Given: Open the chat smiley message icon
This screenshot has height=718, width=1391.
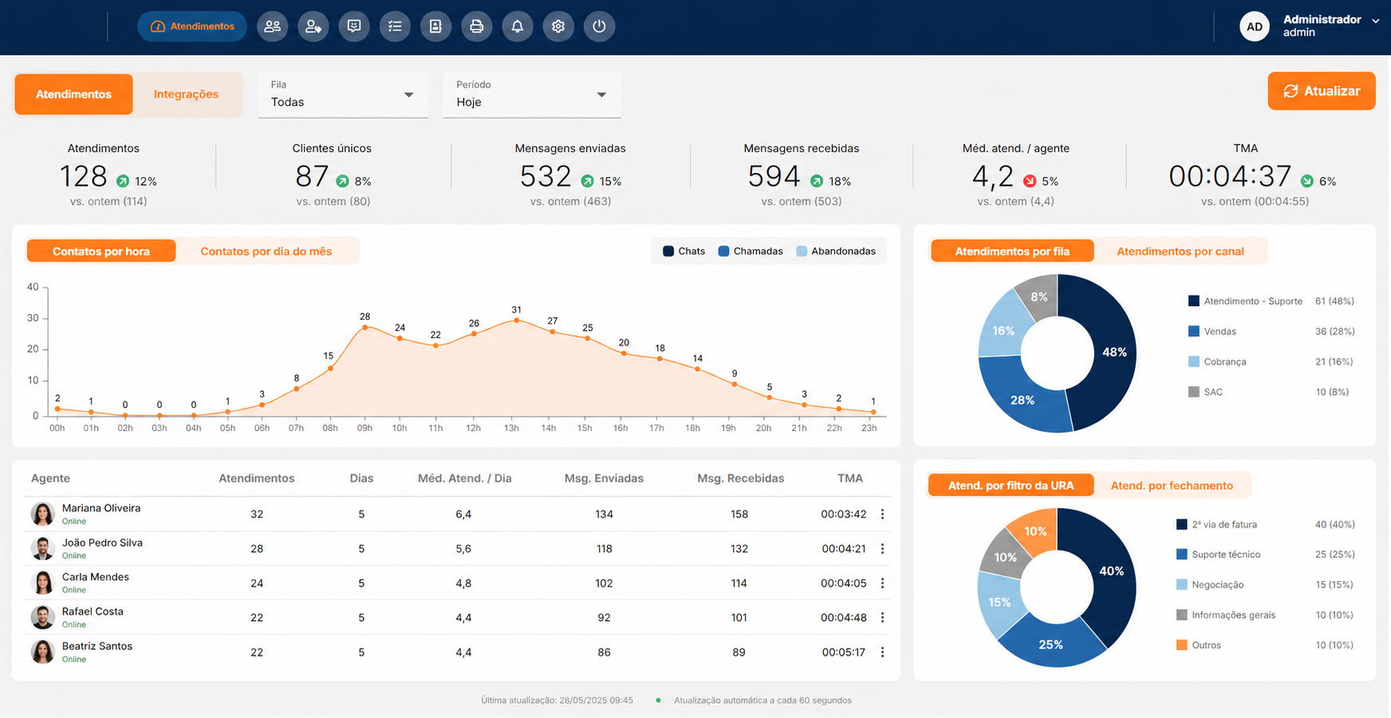Looking at the screenshot, I should [x=354, y=26].
